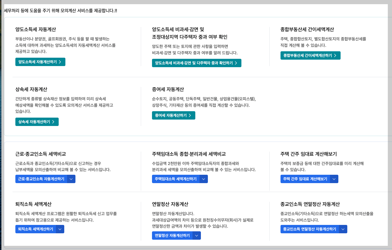Click the 종합부동산세 간이세액계산하기 button
Image resolution: width=392 pixels, height=250 pixels.
click(x=310, y=55)
